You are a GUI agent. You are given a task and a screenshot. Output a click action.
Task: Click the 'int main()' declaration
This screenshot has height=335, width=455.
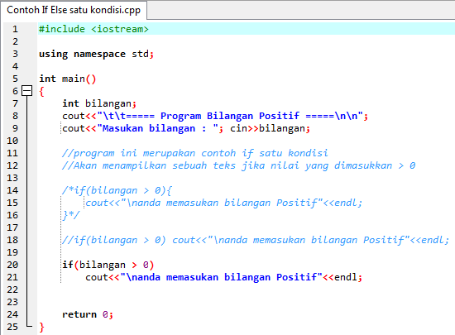click(x=67, y=79)
